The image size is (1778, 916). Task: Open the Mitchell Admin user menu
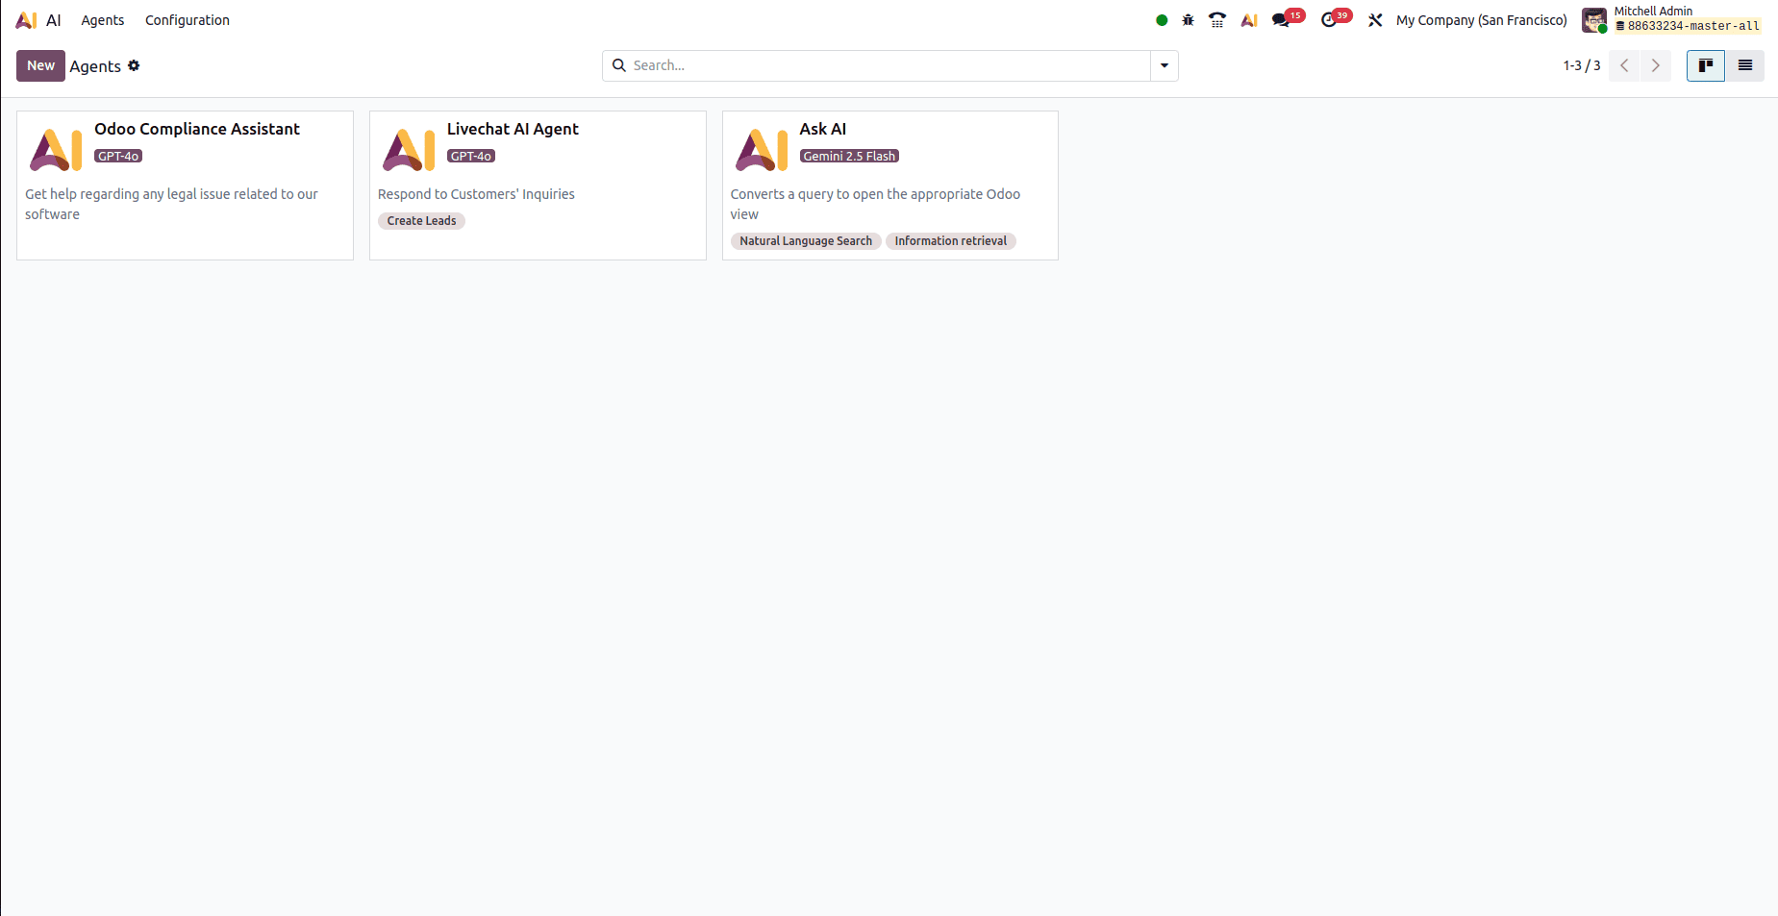click(1671, 20)
